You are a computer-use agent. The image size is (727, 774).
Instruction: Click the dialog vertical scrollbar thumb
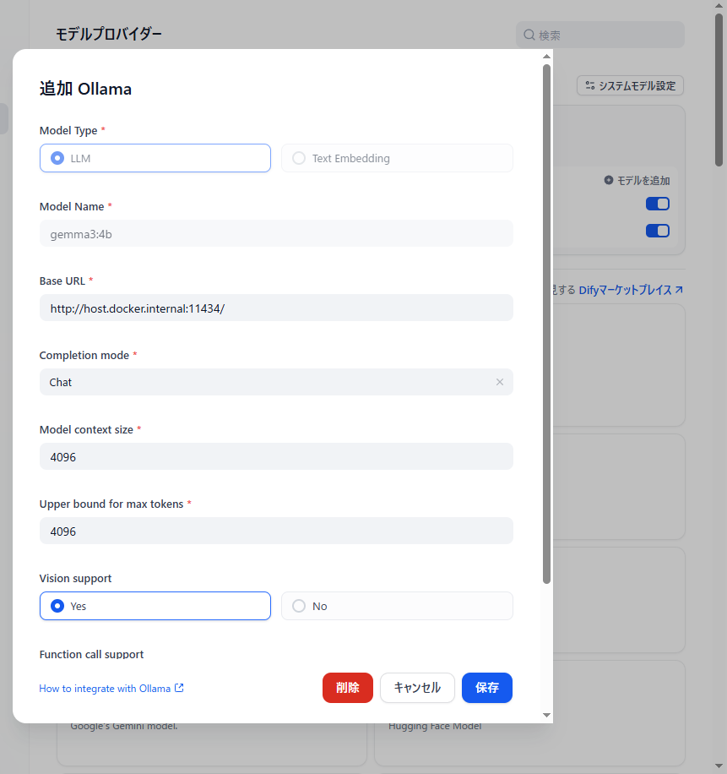pos(546,324)
